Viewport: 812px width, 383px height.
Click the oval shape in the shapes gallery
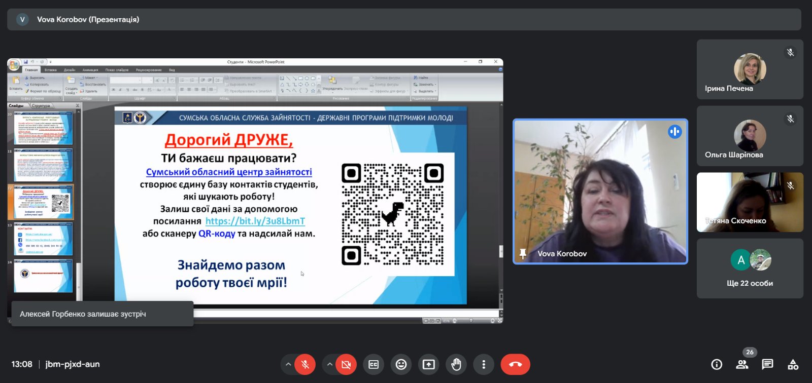[x=307, y=78]
